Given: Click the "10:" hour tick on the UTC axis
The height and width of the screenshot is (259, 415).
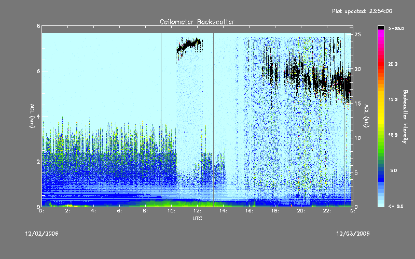Looking at the screenshot, I should [172, 211].
